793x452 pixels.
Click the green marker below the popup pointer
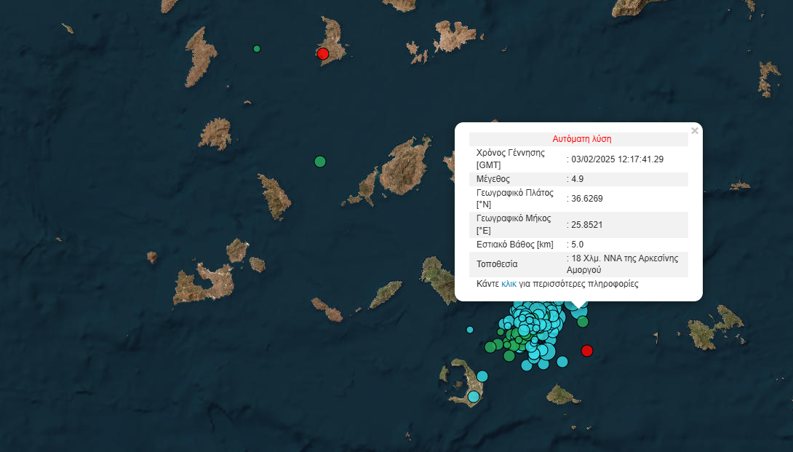click(583, 322)
